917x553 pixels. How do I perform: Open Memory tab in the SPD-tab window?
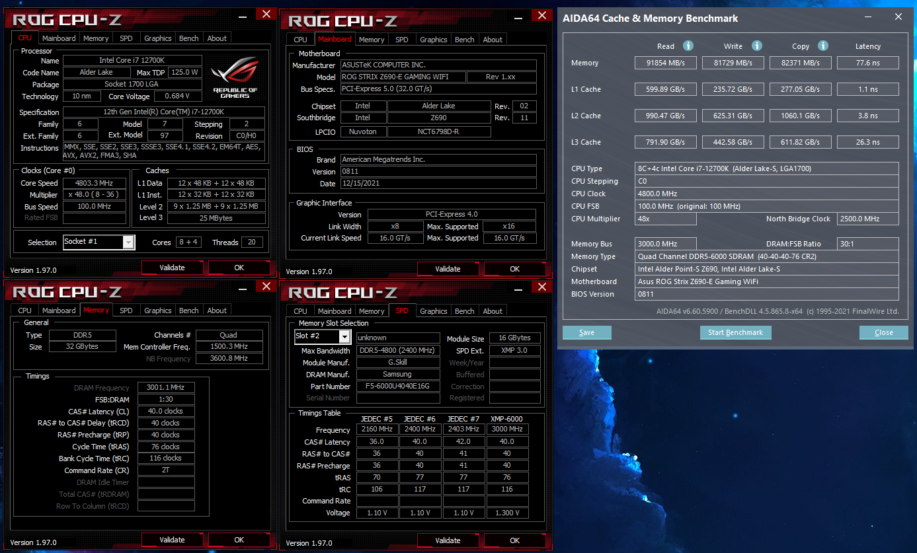[x=372, y=311]
